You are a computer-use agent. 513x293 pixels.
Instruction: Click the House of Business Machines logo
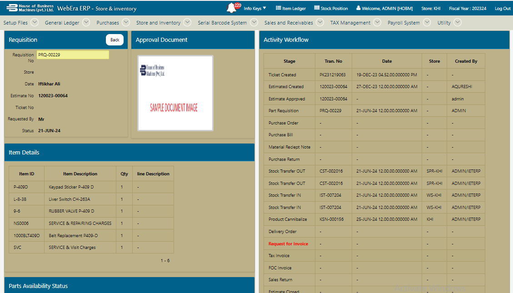[30, 8]
